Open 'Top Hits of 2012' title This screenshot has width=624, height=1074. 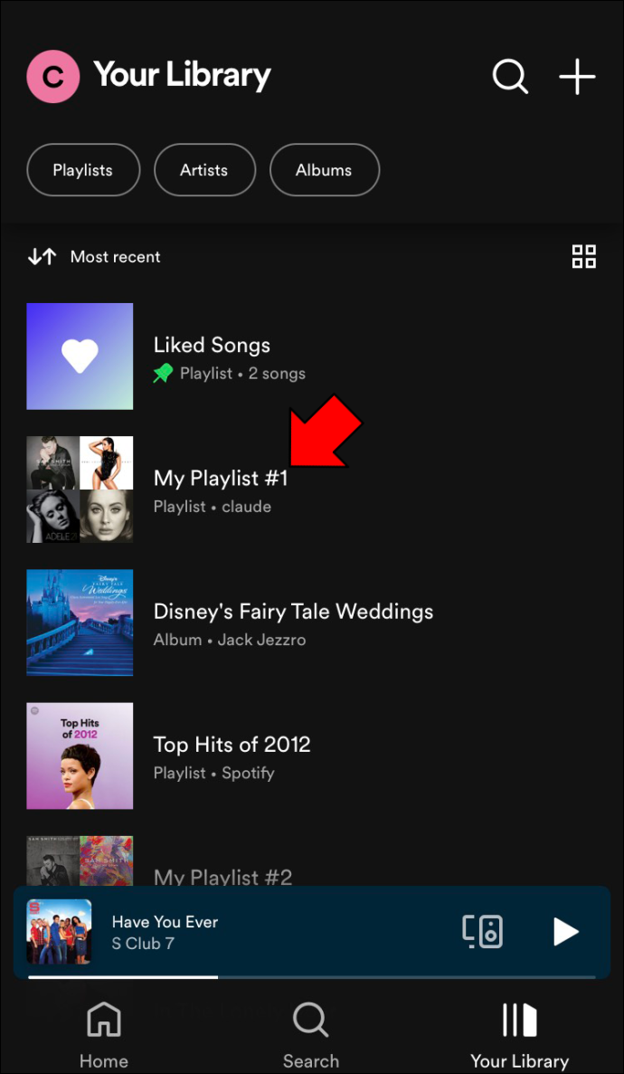coord(232,744)
